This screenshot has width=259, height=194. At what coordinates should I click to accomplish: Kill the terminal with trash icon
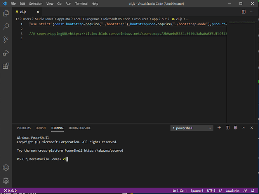tap(235, 128)
